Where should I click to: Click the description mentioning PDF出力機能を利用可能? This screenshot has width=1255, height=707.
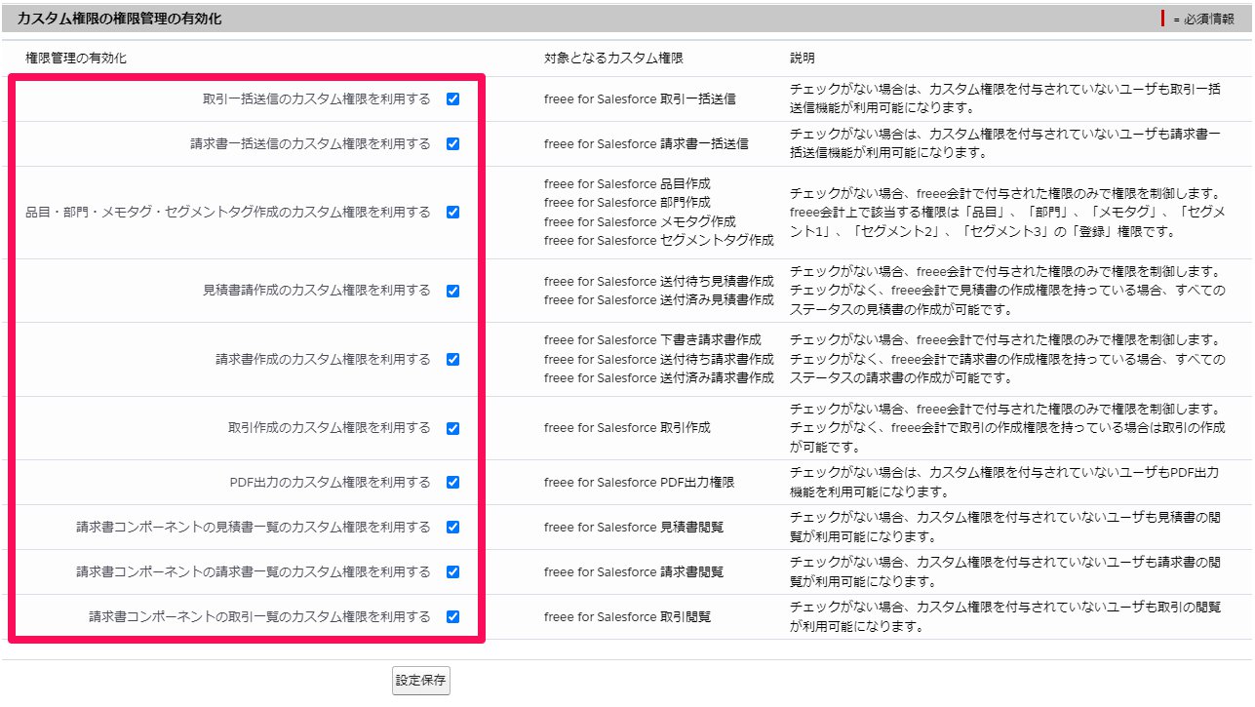[x=1004, y=482]
